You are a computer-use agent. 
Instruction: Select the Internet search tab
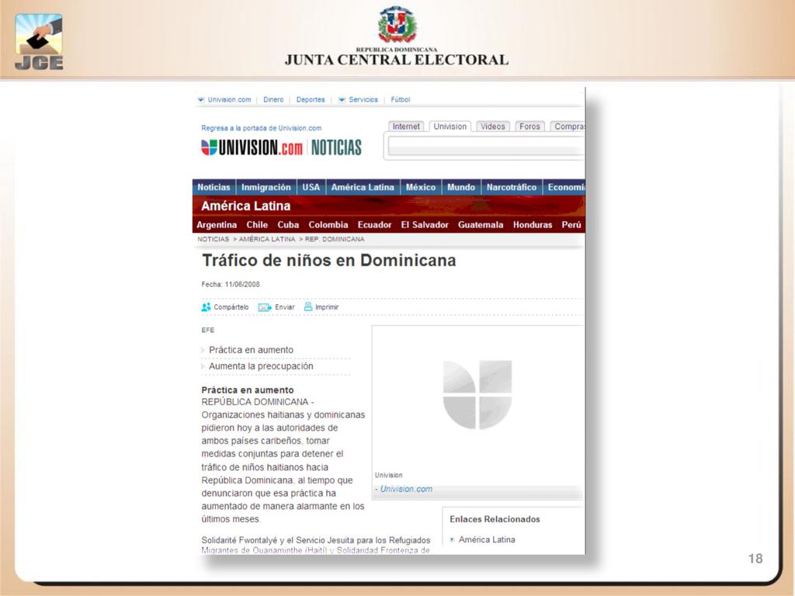[406, 126]
